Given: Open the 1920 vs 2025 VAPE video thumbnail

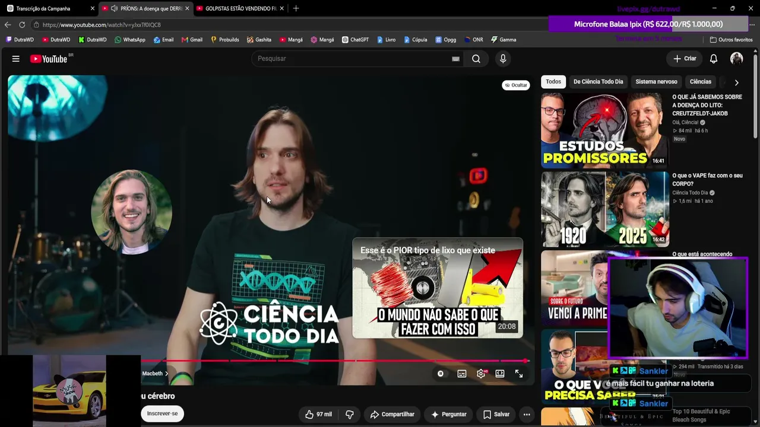Looking at the screenshot, I should click(x=604, y=209).
